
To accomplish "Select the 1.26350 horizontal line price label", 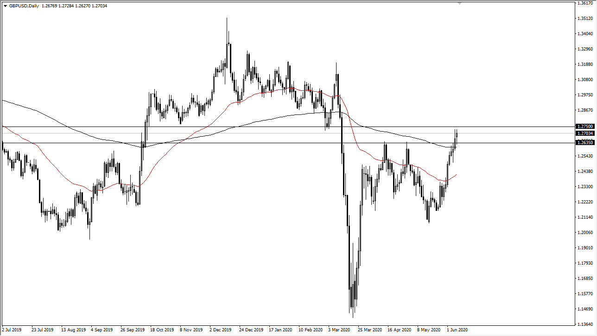I will click(x=584, y=143).
